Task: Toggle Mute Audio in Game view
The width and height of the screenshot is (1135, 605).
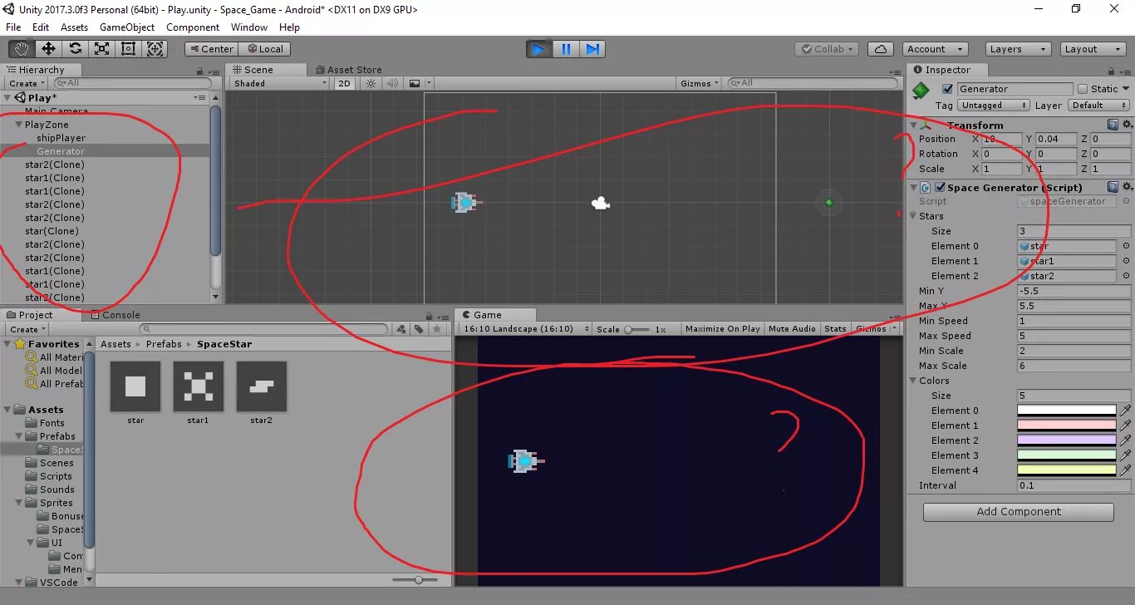Action: pyautogui.click(x=792, y=329)
